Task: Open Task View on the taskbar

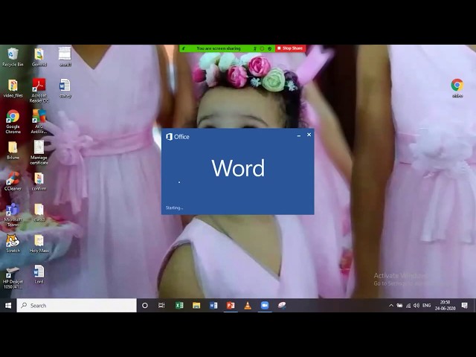Action: [161, 306]
